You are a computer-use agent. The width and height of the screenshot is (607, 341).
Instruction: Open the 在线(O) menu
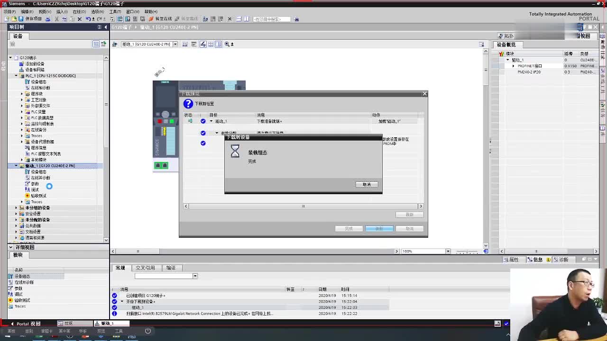[x=80, y=11]
